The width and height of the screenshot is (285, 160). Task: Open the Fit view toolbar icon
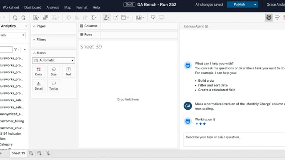(x=125, y=18)
